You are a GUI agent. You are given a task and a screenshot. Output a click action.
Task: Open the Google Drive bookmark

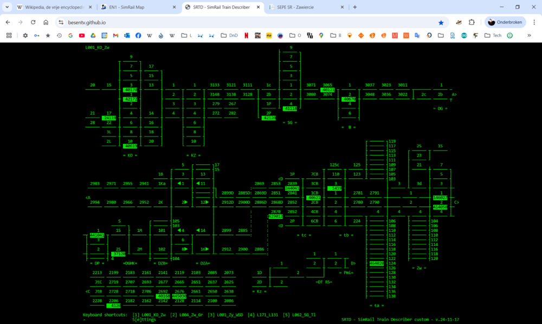(x=93, y=35)
